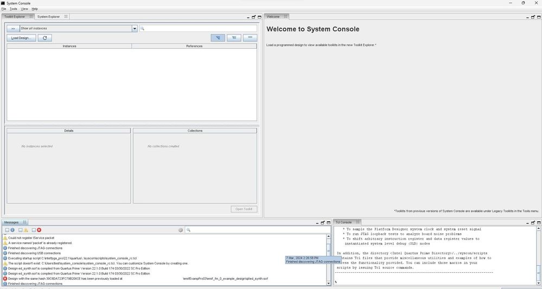The image size is (542, 289).
Task: Select 'Design with the same hash' error message
Action: (x=138, y=279)
